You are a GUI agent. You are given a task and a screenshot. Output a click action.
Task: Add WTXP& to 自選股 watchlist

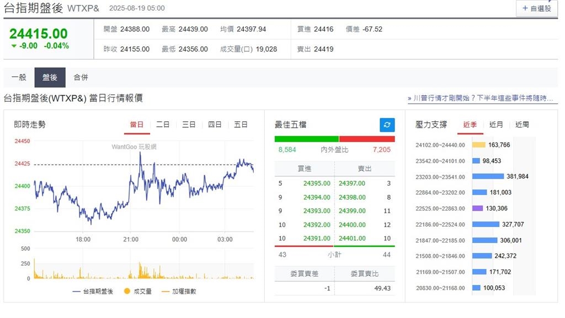pyautogui.click(x=536, y=8)
